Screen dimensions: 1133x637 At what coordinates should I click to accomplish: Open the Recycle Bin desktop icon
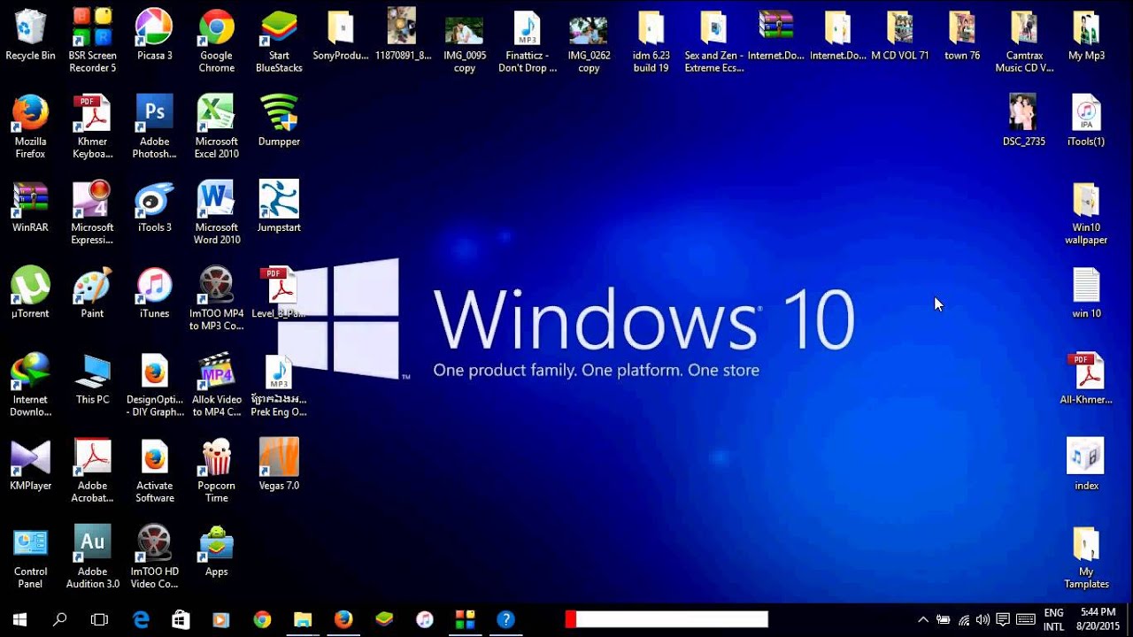coord(30,36)
